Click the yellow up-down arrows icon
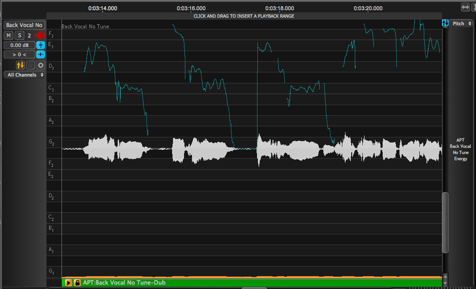Screen dimensions: 476x289 pos(20,65)
